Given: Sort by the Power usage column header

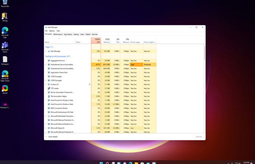Looking at the screenshot, I should pos(137,41).
